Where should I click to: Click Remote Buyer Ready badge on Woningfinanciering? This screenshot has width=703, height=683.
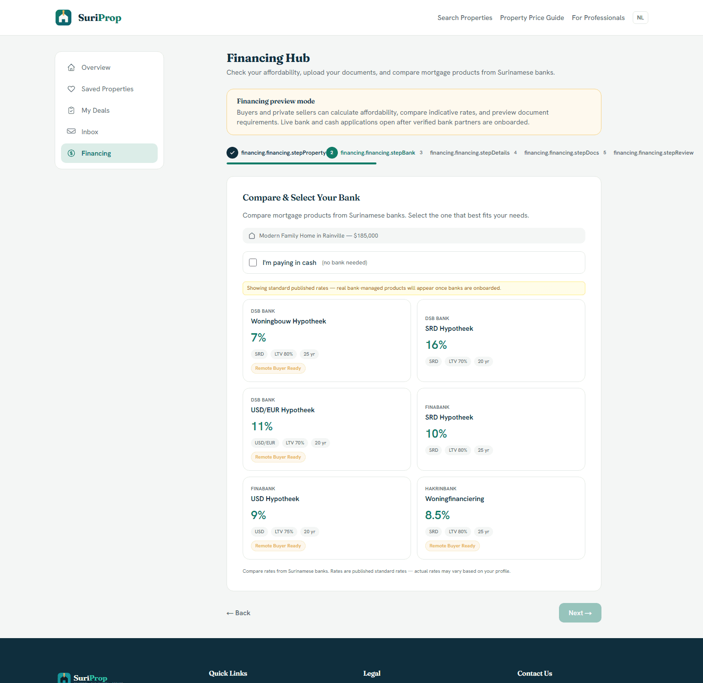(x=453, y=546)
